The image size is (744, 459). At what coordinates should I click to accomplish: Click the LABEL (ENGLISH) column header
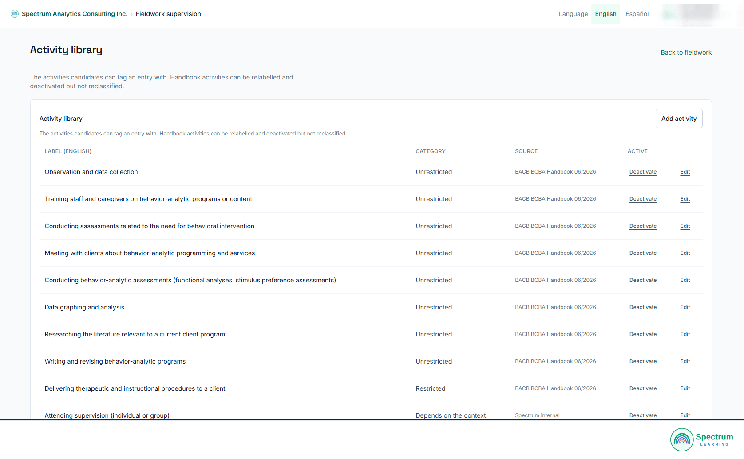pos(68,151)
